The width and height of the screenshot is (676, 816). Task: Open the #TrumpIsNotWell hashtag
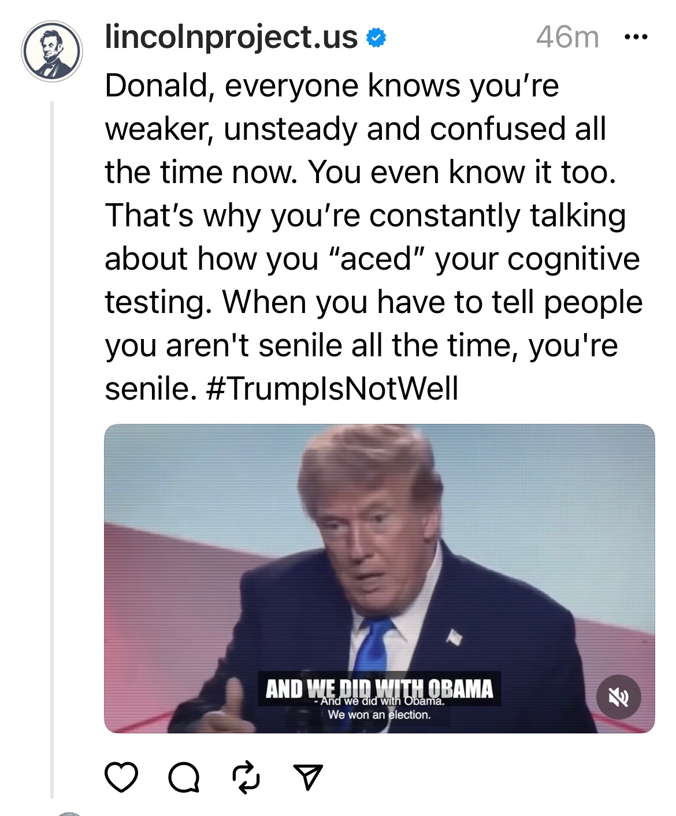[332, 388]
